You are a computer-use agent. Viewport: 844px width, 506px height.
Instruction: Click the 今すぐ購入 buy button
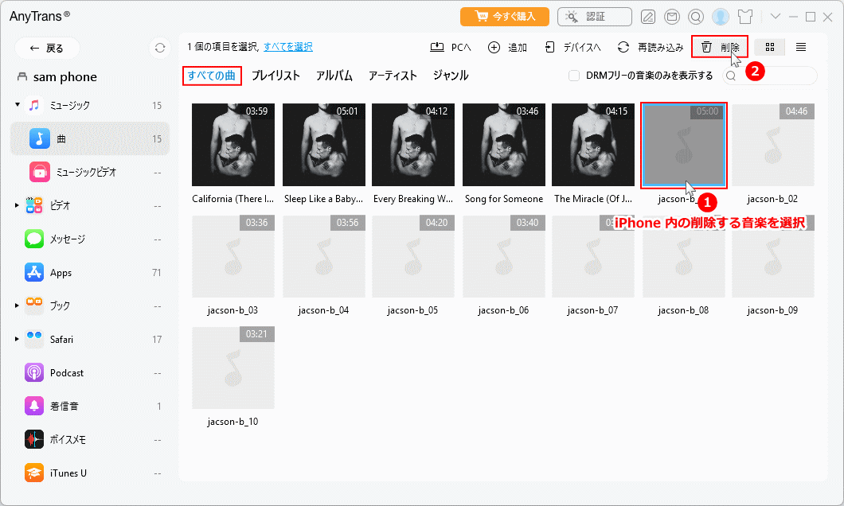point(504,17)
